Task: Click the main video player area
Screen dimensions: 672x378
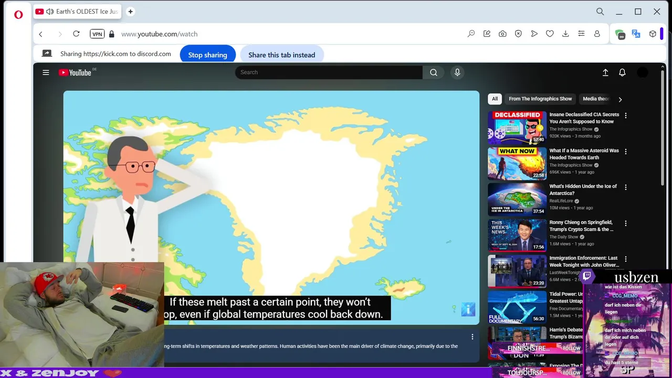Action: point(271,207)
